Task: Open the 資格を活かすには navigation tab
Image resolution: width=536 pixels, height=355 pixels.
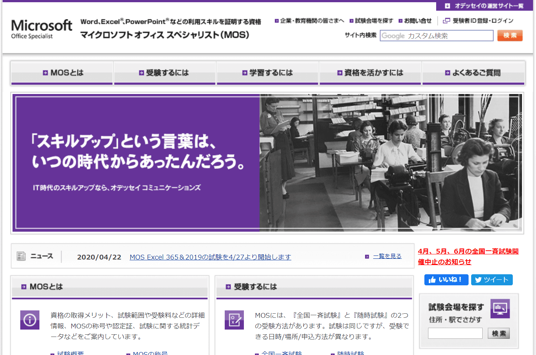Action: [370, 73]
